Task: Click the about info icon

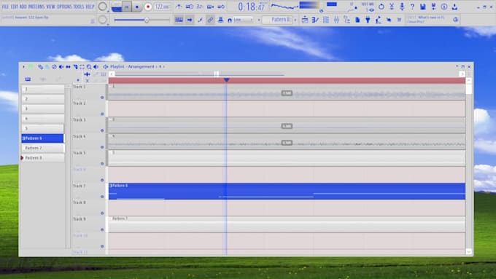Action: (444, 7)
